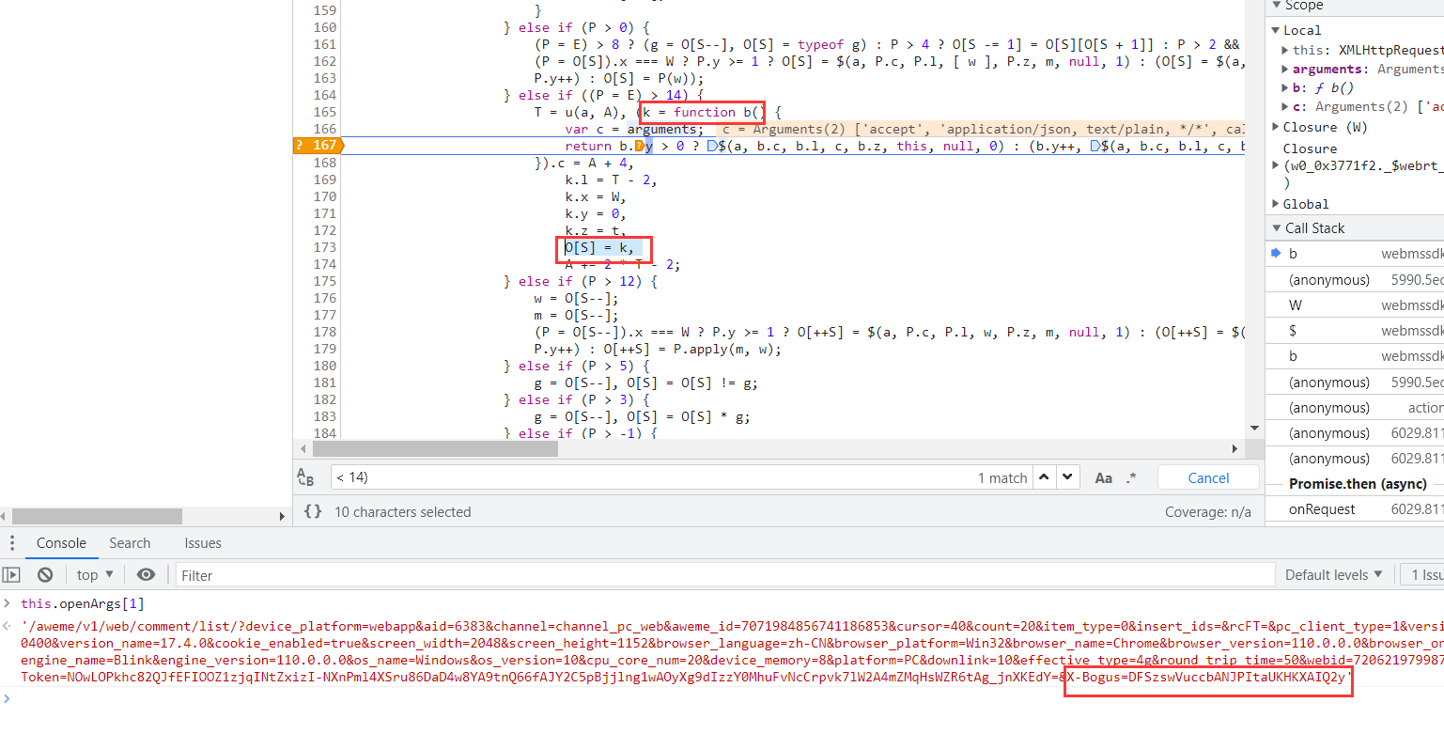Open the Default levels dropdown
Image resolution: width=1444 pixels, height=734 pixels.
(1333, 575)
